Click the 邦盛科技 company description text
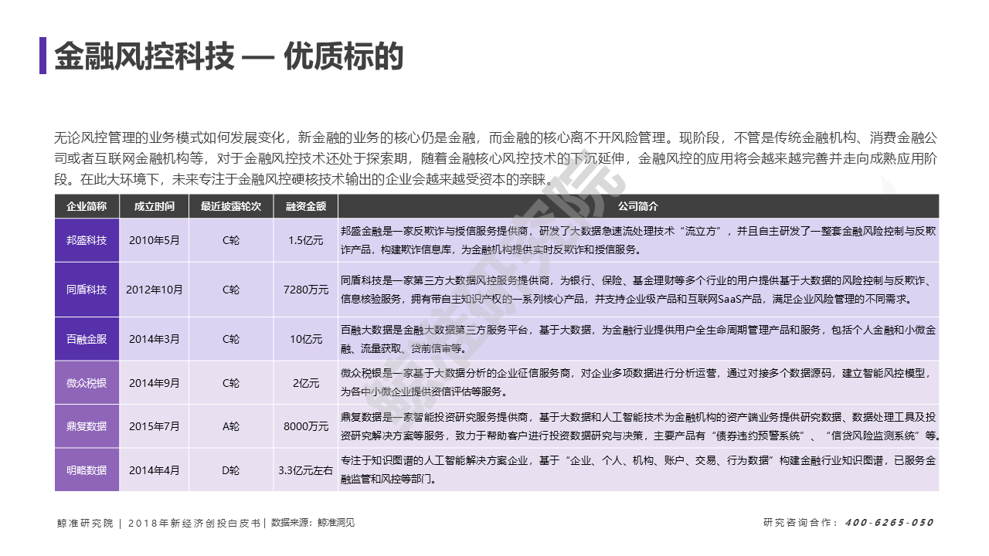The height and width of the screenshot is (556, 989). [x=638, y=240]
